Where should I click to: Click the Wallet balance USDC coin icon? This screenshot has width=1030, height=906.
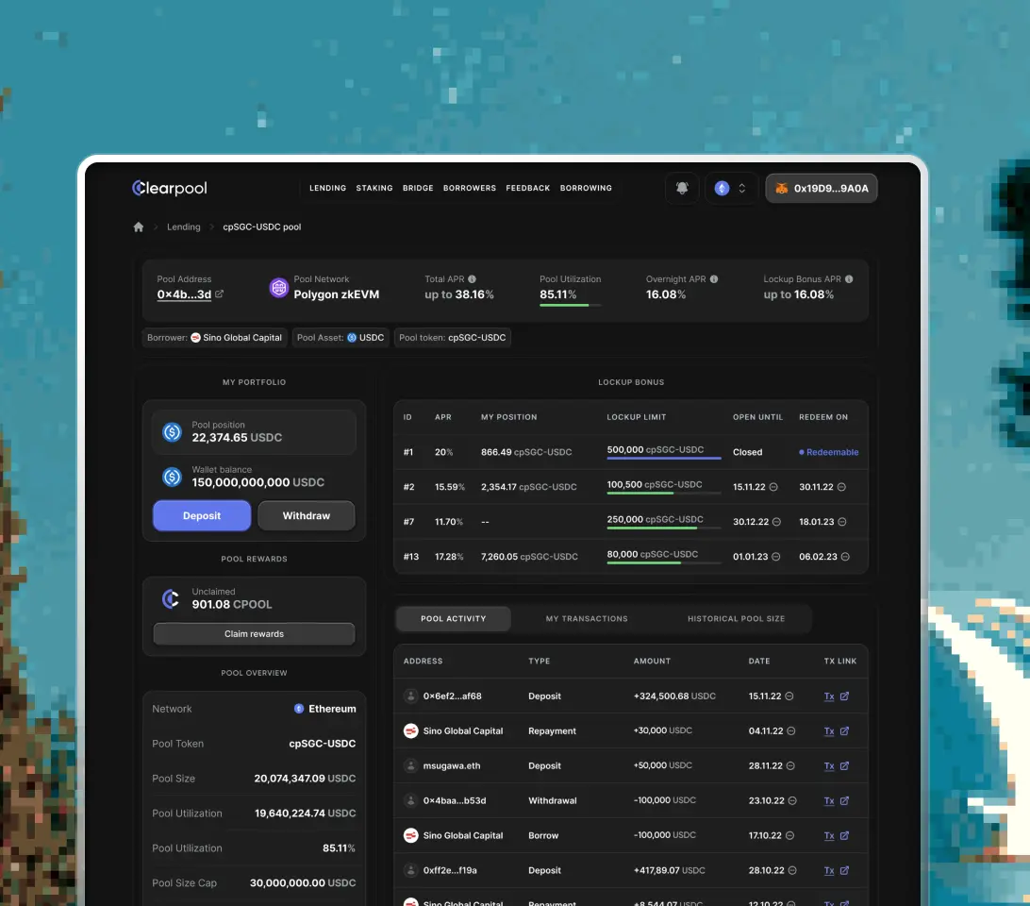[172, 477]
